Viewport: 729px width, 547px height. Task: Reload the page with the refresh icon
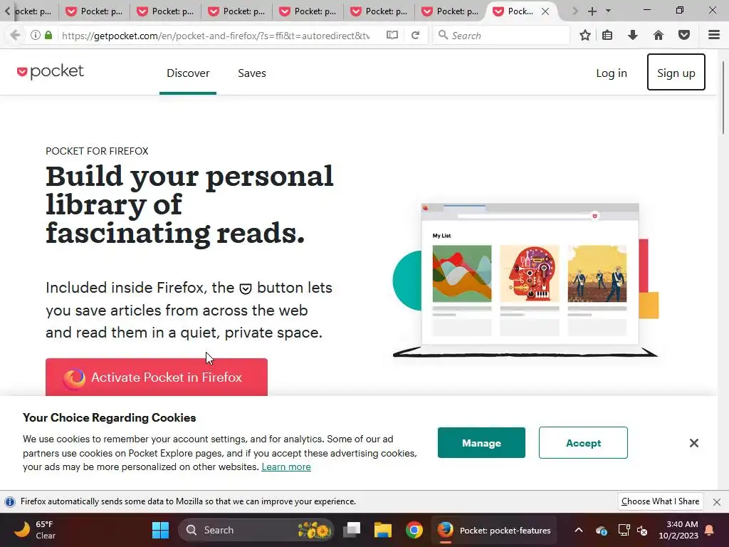coord(416,36)
